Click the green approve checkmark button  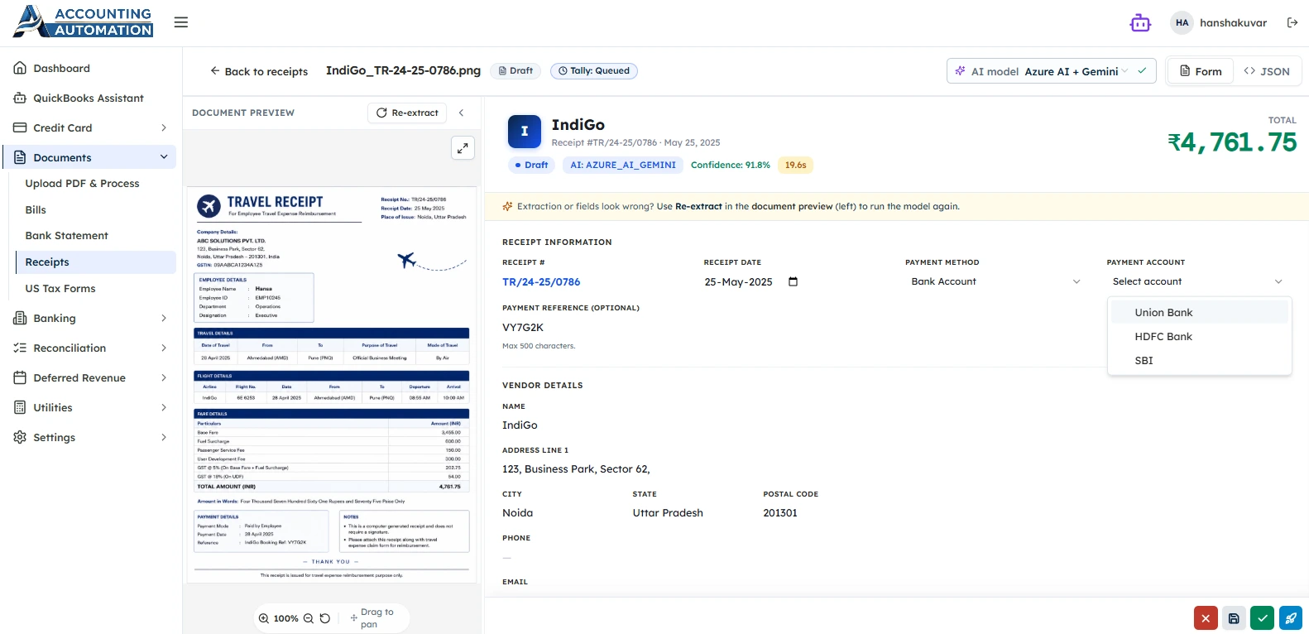point(1262,617)
